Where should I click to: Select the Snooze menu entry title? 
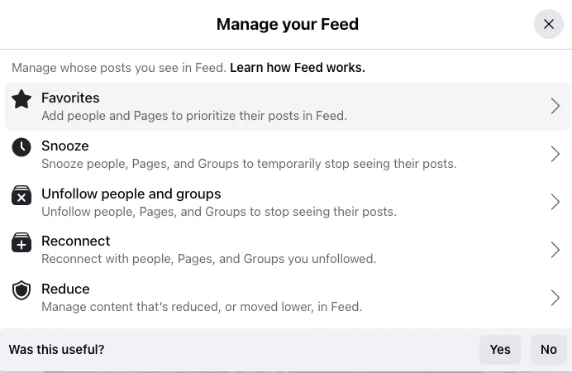coord(65,146)
